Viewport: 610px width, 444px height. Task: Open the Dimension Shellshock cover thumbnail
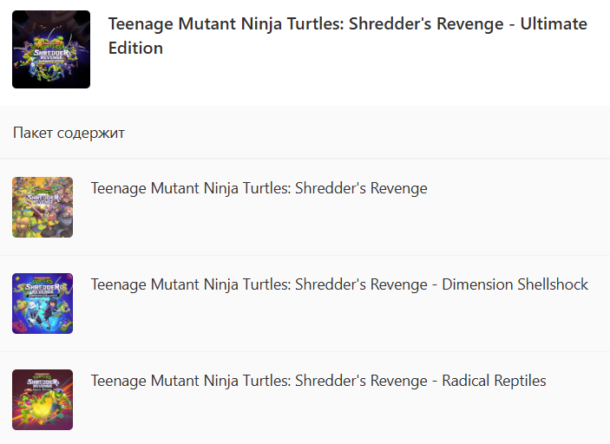(43, 304)
